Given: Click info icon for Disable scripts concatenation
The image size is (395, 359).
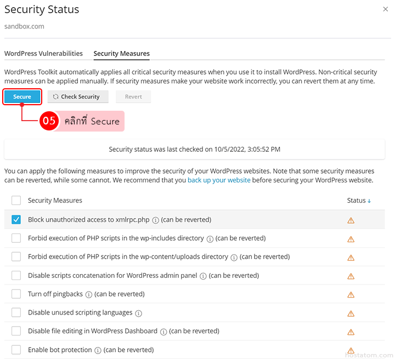Looking at the screenshot, I should point(202,276).
